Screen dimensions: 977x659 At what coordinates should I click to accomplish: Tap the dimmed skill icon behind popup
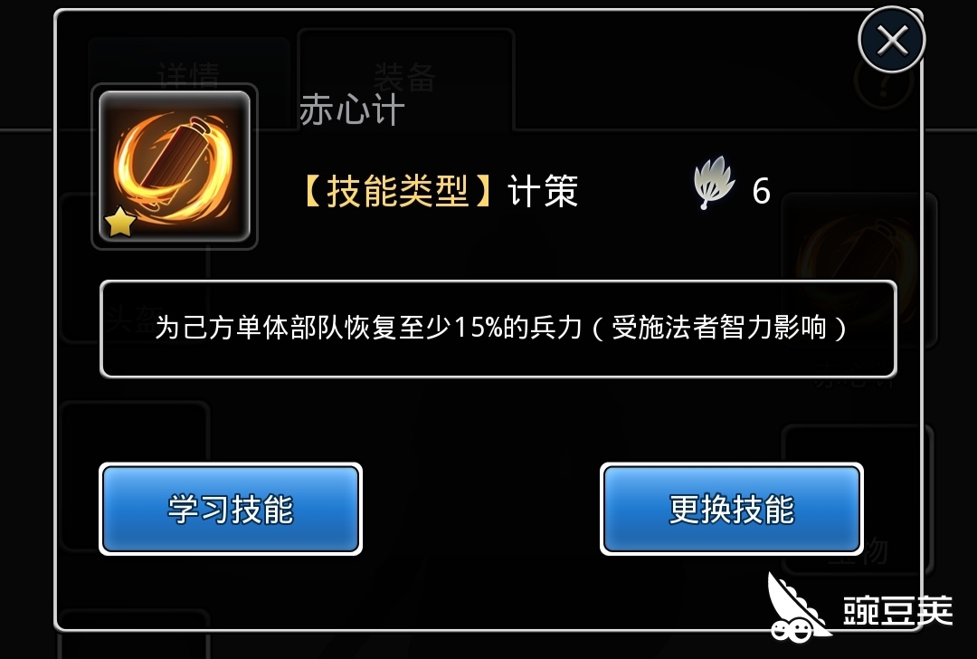[860, 270]
